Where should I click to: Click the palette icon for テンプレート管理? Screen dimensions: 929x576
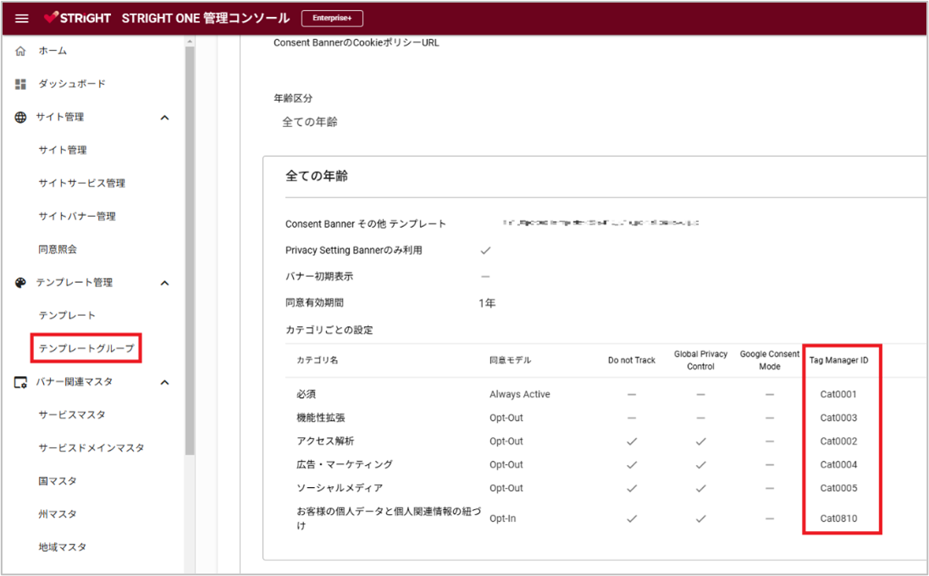(20, 283)
